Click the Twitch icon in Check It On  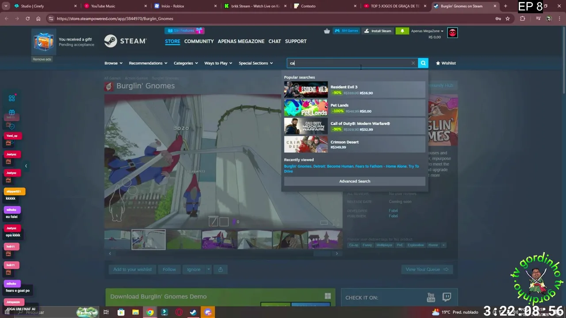click(x=447, y=297)
